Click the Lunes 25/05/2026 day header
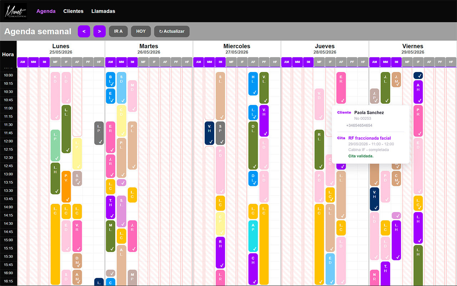 click(x=61, y=49)
